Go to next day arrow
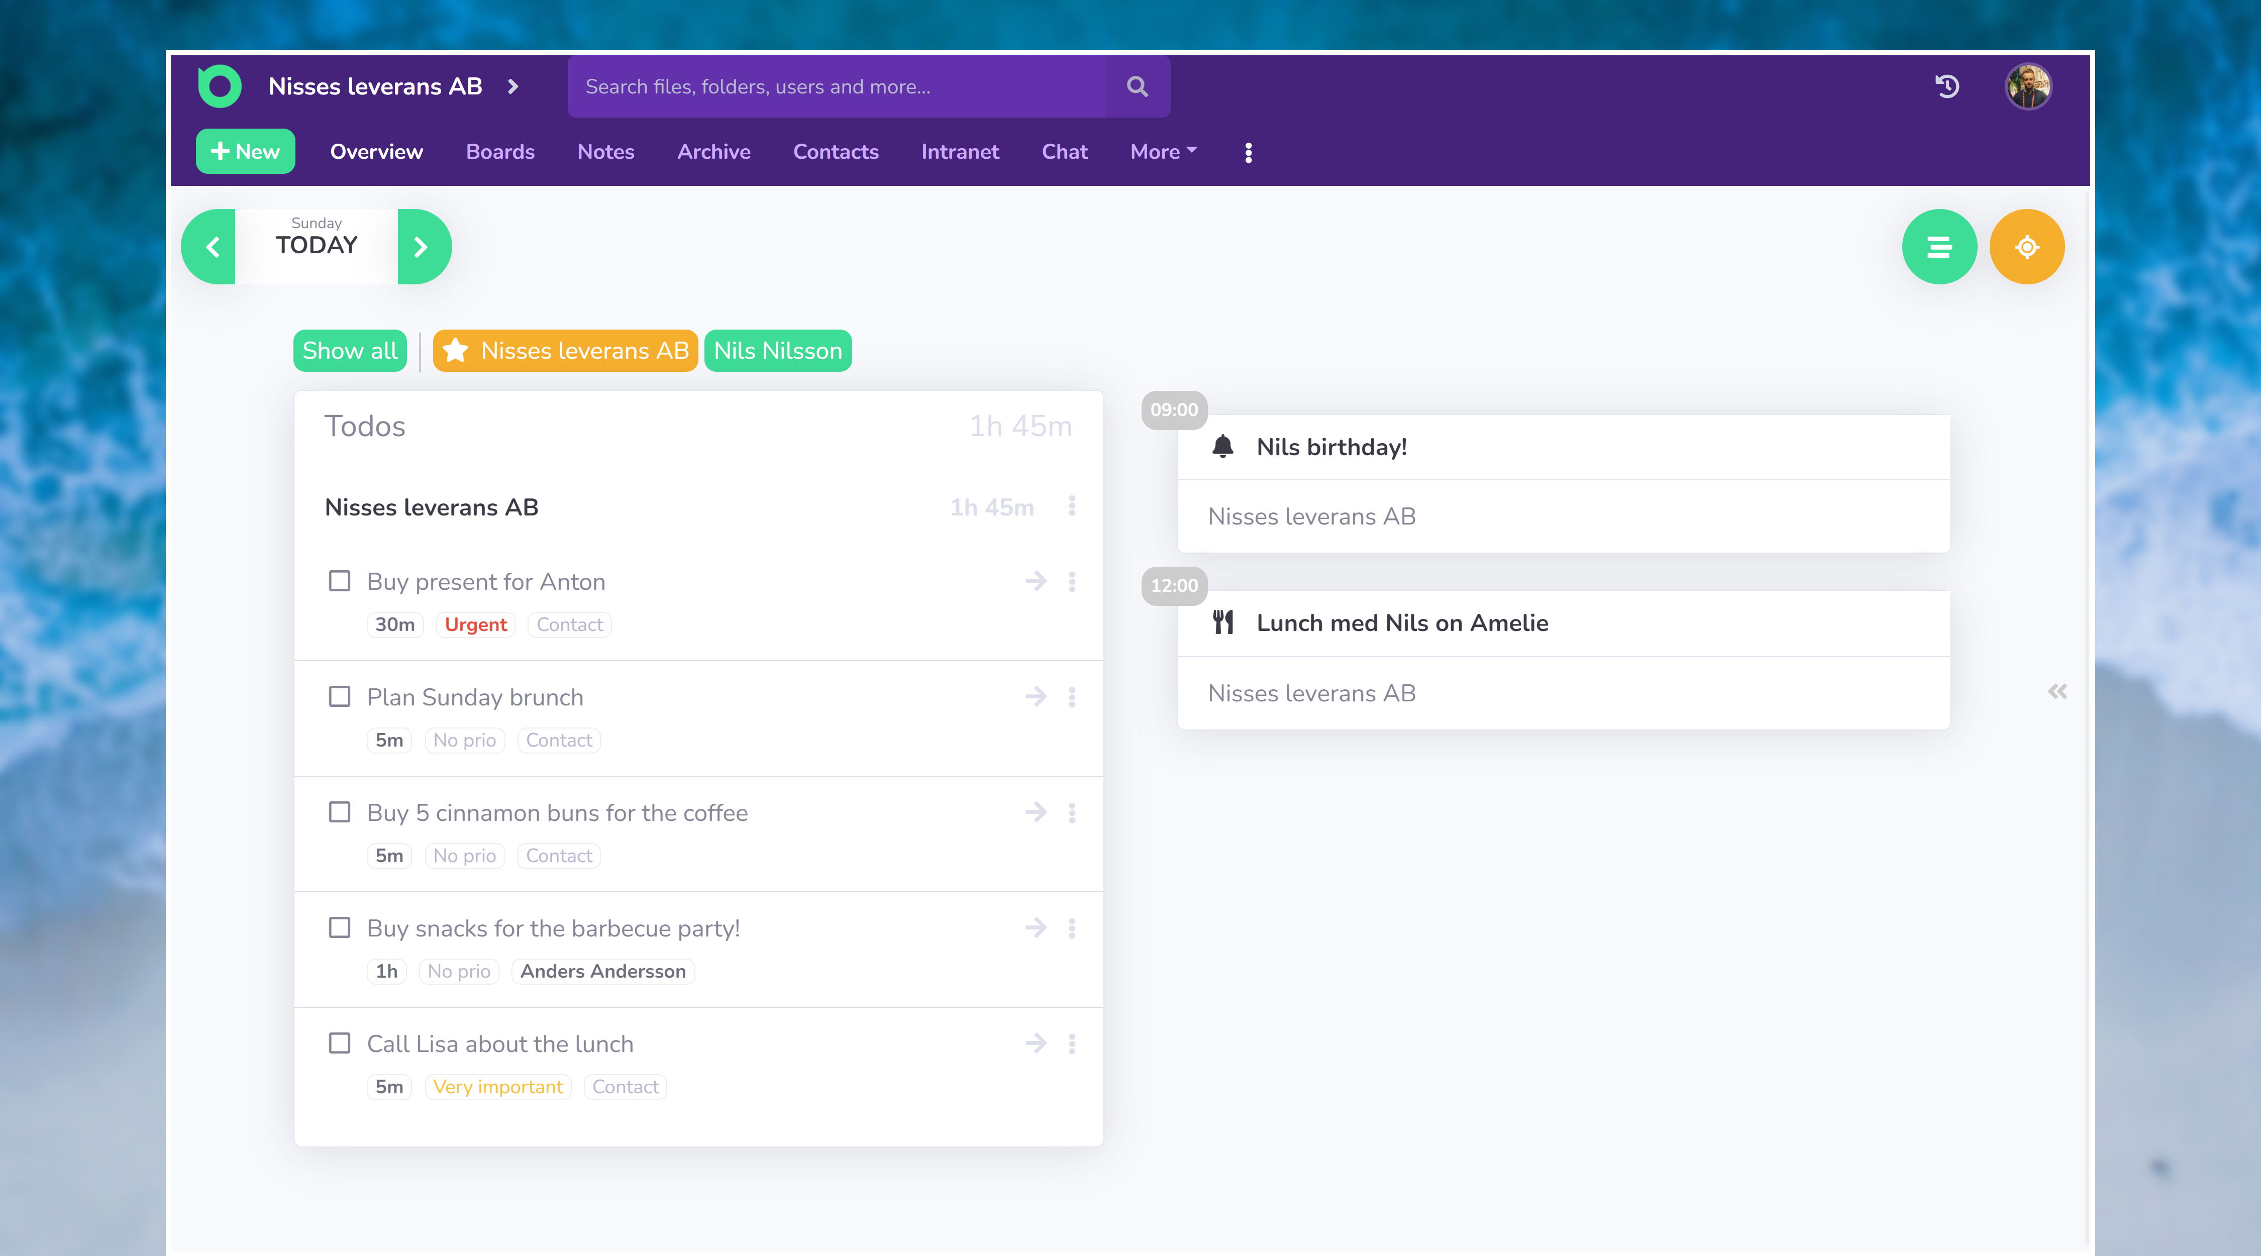The height and width of the screenshot is (1256, 2261). coord(424,247)
